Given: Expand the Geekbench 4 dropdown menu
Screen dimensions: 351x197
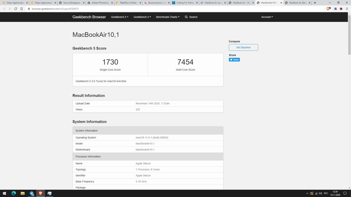Looking at the screenshot, I should (142, 17).
